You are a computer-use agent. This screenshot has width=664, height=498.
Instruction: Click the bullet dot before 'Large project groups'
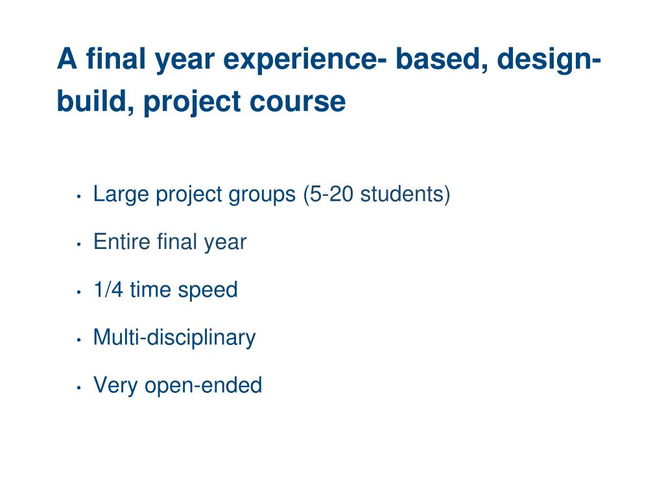[78, 196]
